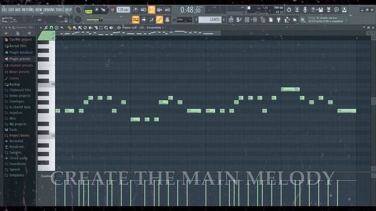Expand the Packs folder in browser
Viewport: 376px width, 211px height.
tap(11, 130)
